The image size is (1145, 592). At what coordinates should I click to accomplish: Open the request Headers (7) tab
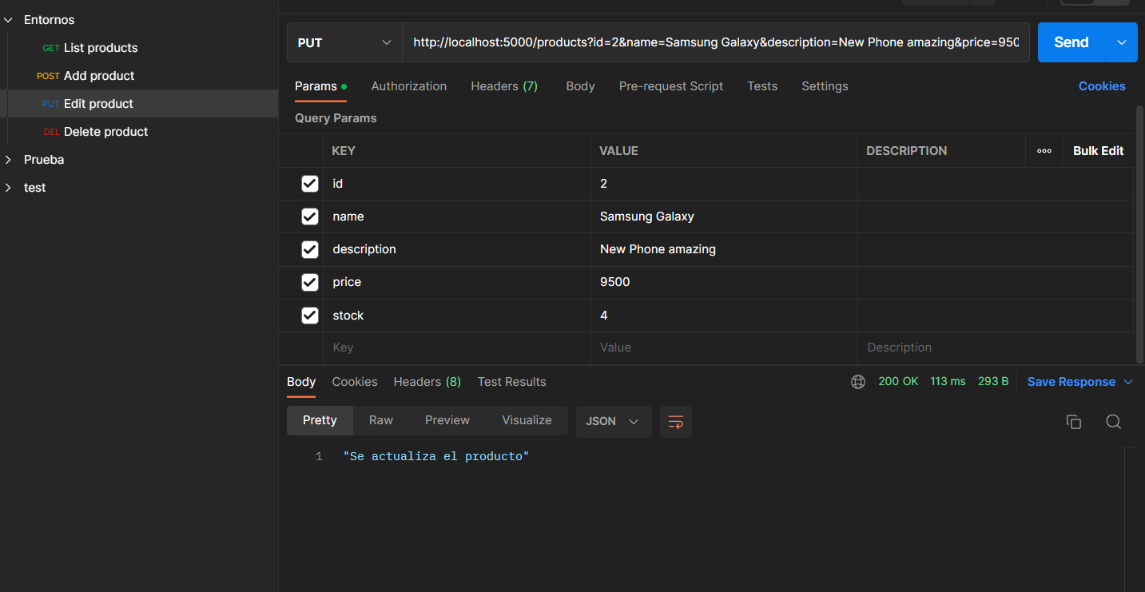point(504,86)
